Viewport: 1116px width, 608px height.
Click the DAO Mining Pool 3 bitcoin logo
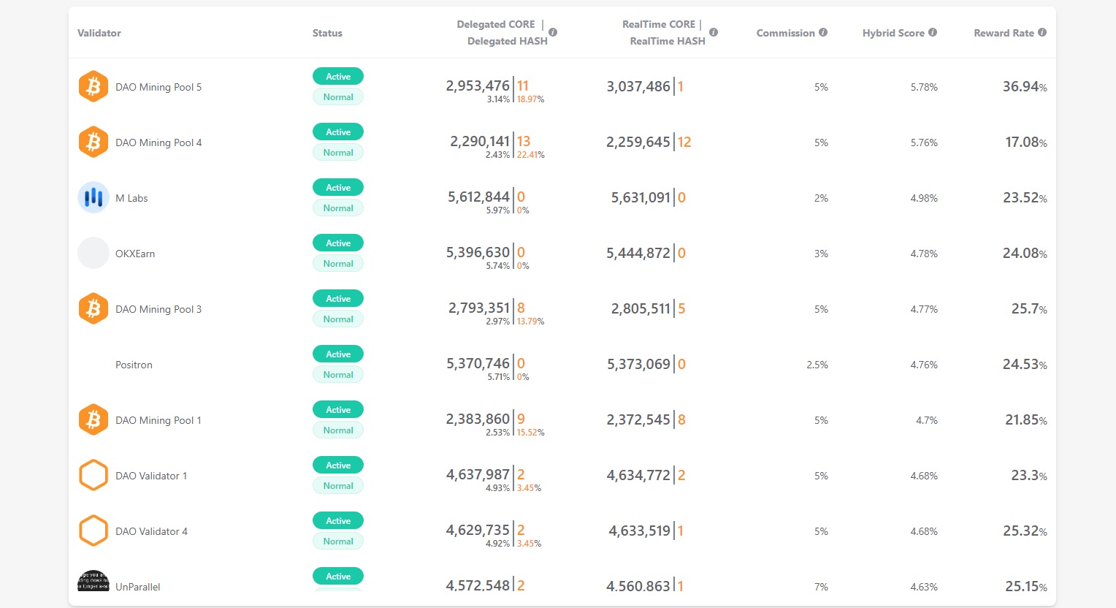pyautogui.click(x=93, y=309)
